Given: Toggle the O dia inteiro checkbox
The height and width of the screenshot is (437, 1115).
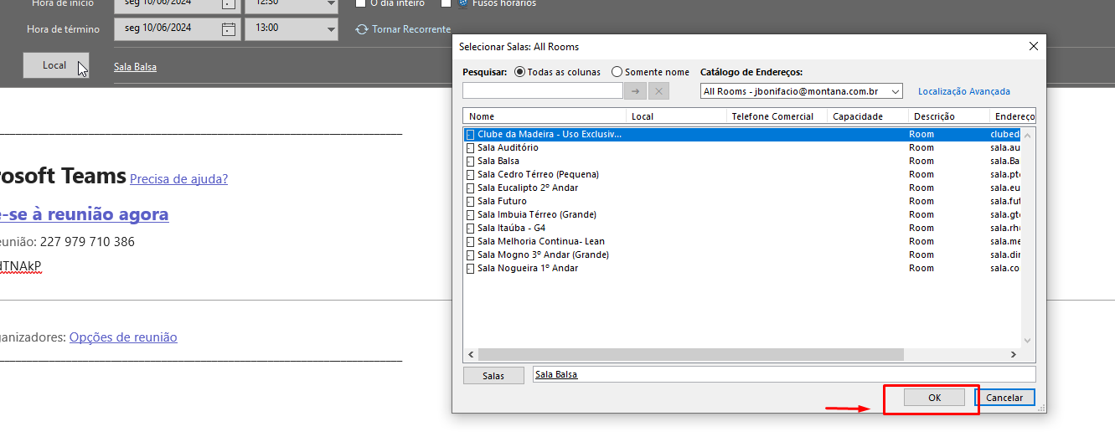Looking at the screenshot, I should coord(359,3).
